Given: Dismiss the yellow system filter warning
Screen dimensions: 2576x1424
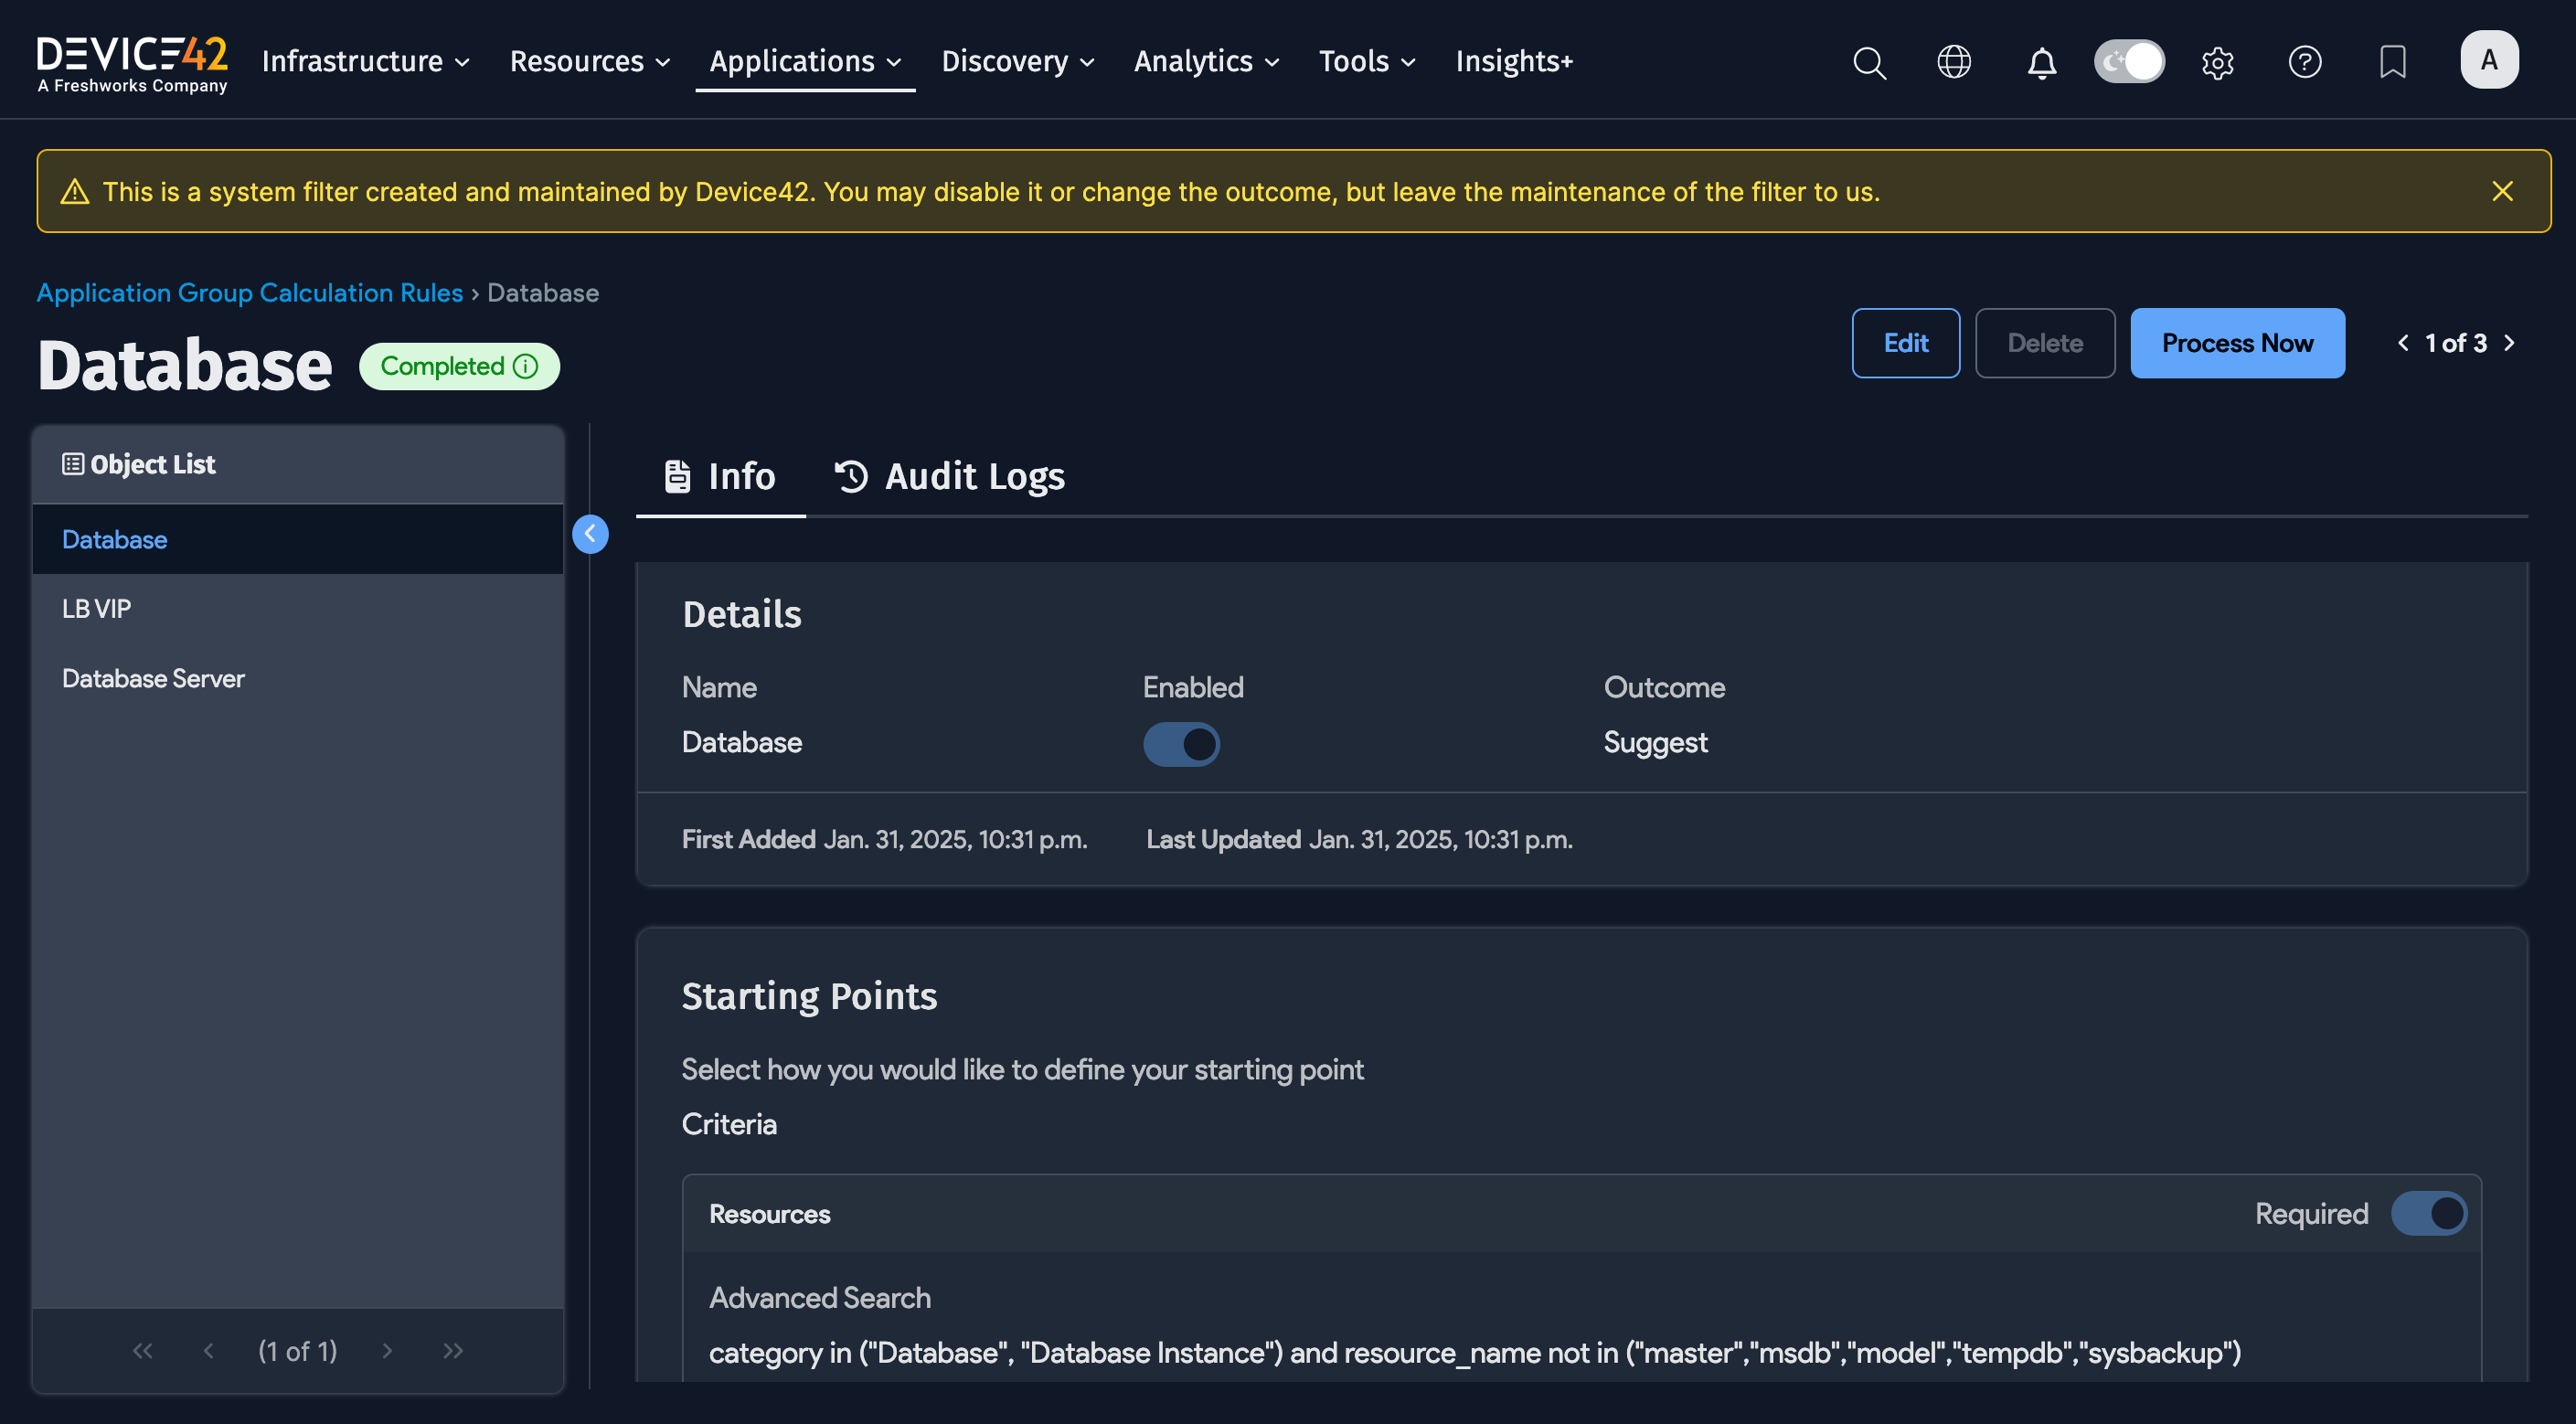Looking at the screenshot, I should point(2502,191).
